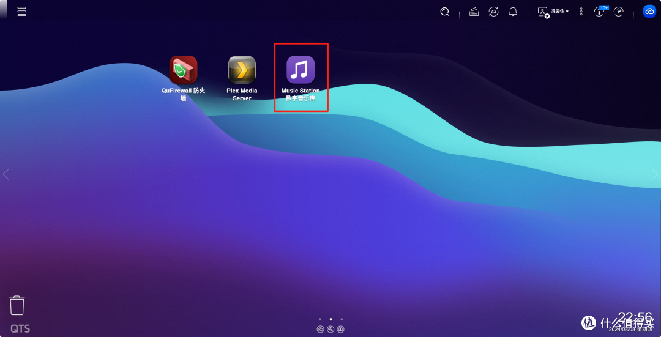The width and height of the screenshot is (661, 337).
Task: Open the background tasks icon
Action: click(474, 12)
